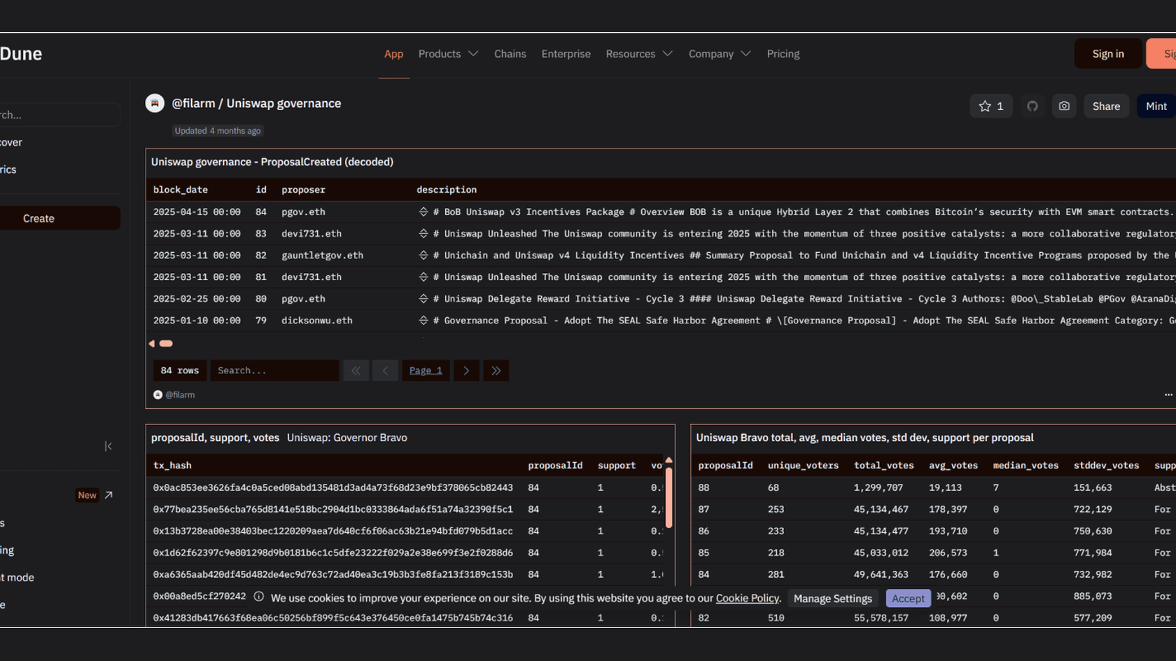
Task: Open Manage Settings for cookies
Action: click(x=832, y=599)
